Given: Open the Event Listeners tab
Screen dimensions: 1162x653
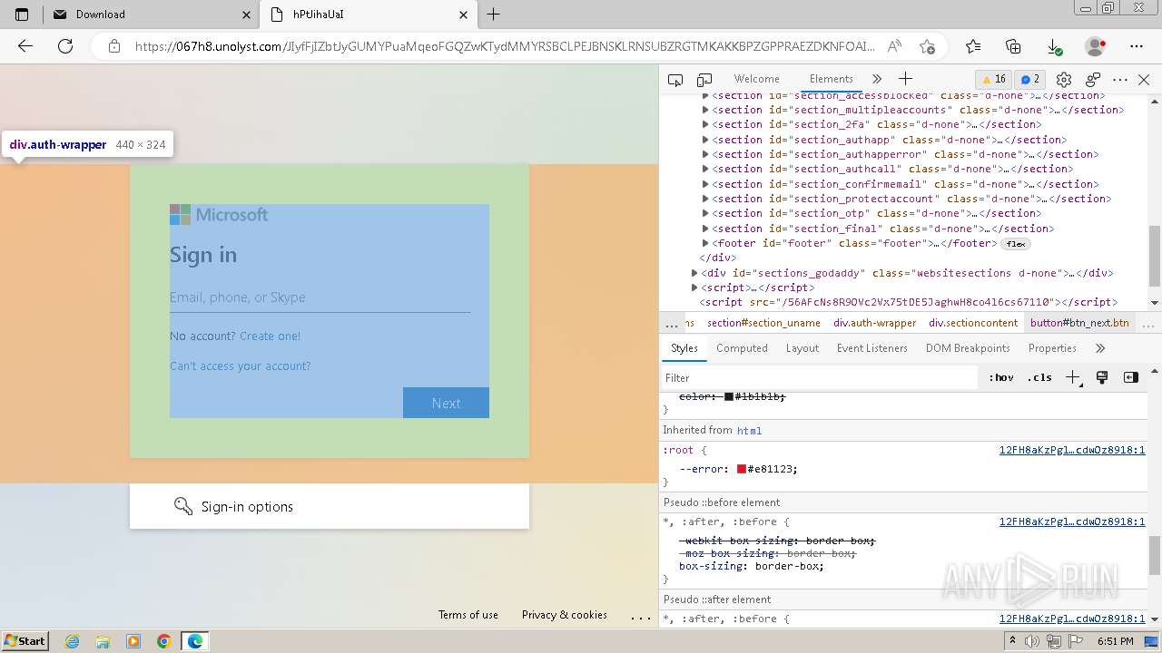Looking at the screenshot, I should (871, 348).
